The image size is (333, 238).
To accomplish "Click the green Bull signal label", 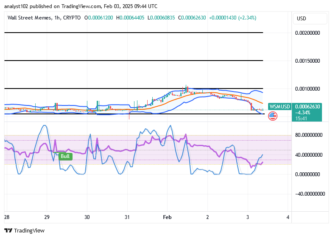I will [x=65, y=156].
